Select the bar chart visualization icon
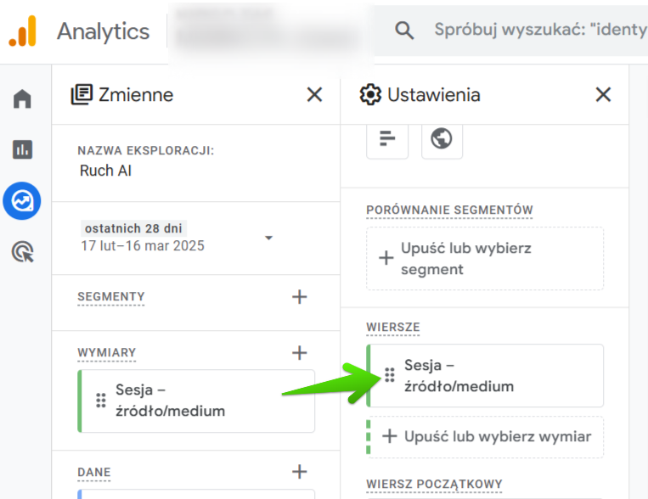Screen dimensions: 648x499 click(387, 138)
